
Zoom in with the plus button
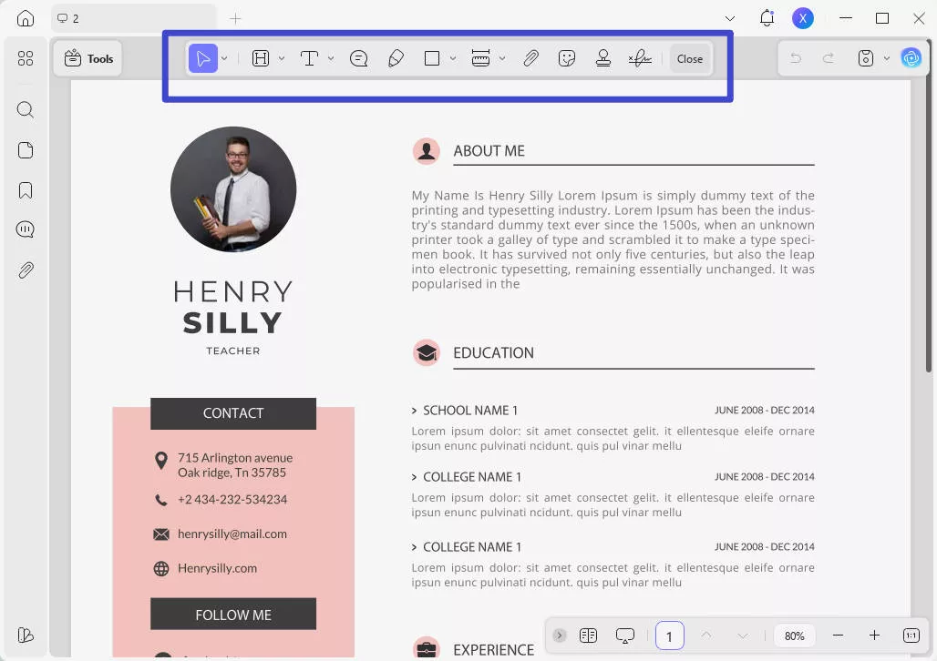pos(874,636)
